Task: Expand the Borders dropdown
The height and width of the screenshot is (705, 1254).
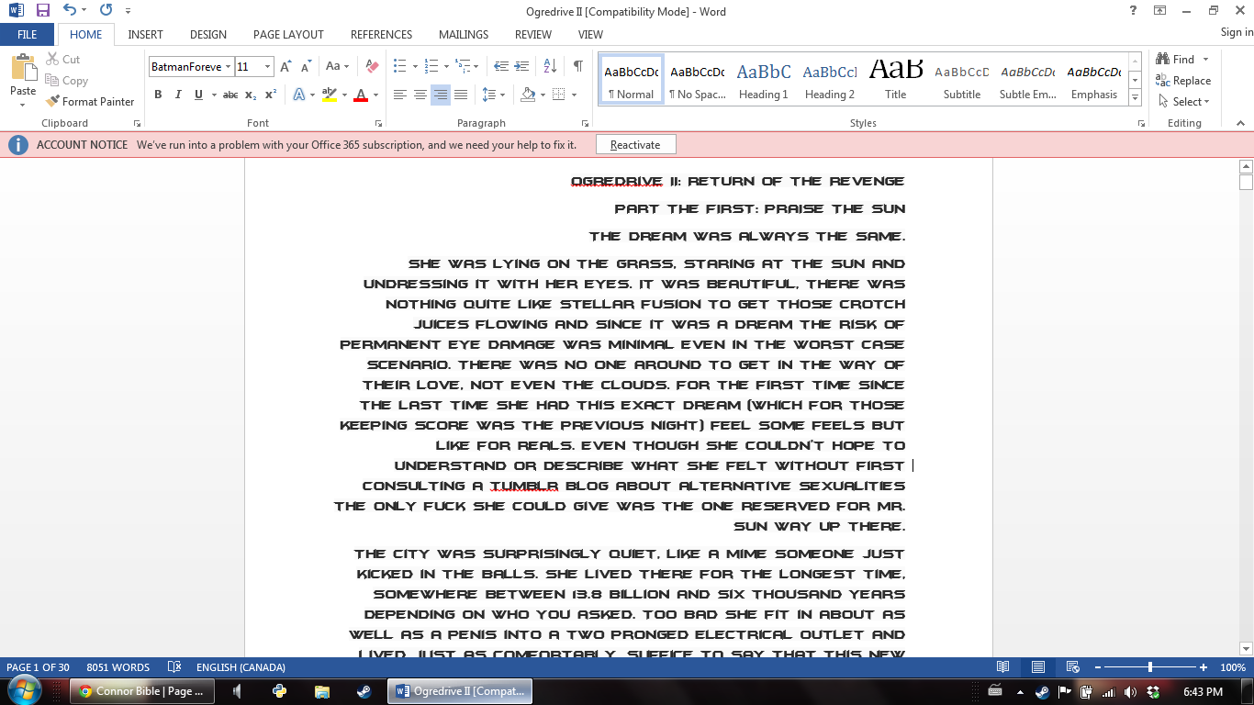Action: [574, 95]
